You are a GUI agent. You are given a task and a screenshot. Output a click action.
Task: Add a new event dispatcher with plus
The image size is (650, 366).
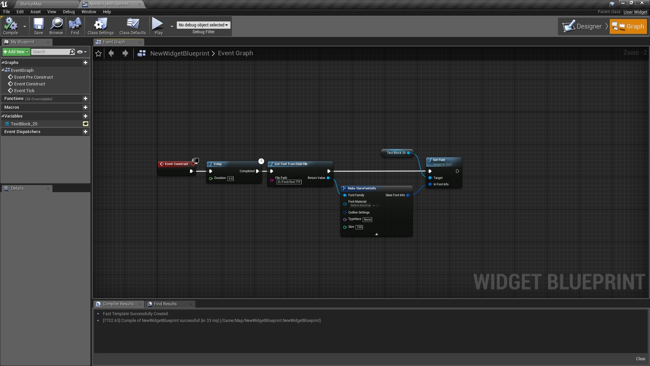point(85,132)
